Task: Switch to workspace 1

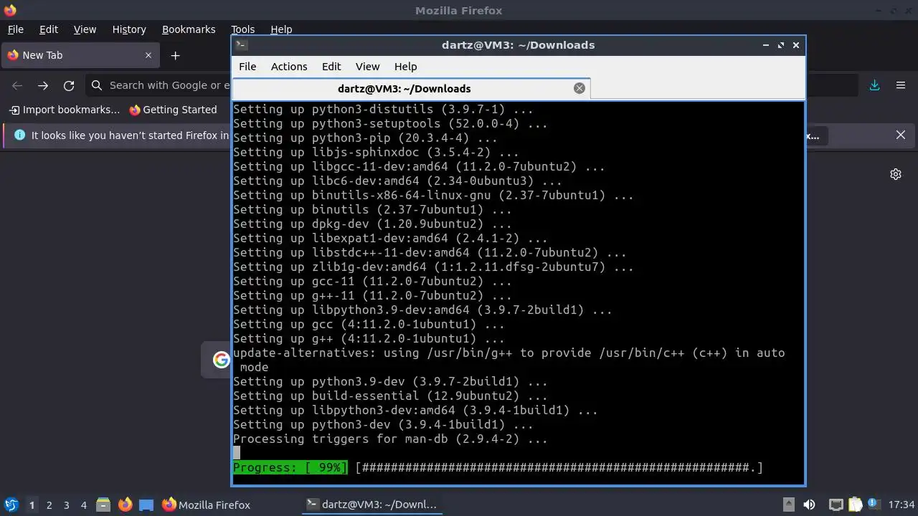Action: pos(32,505)
